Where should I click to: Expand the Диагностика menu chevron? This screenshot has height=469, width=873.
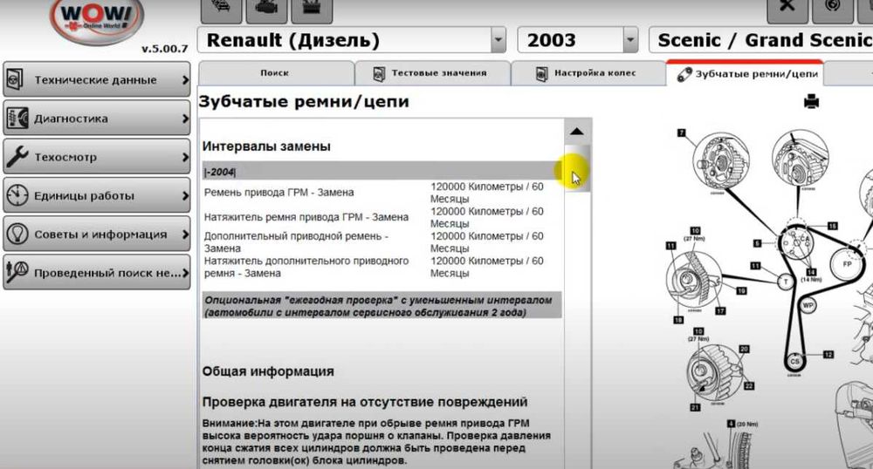(x=185, y=119)
